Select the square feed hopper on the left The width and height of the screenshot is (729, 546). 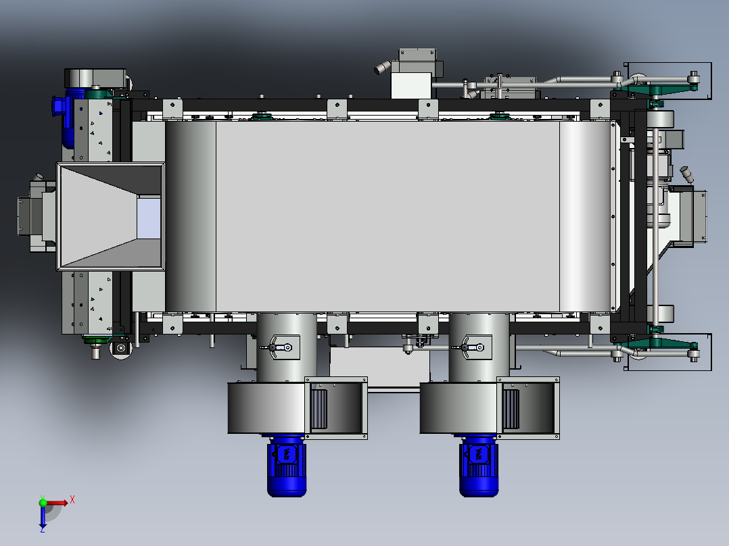point(111,216)
